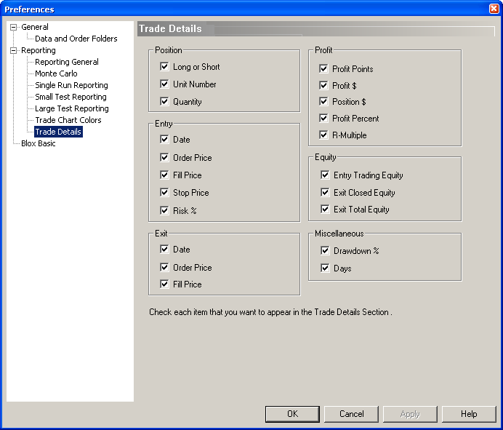This screenshot has width=503, height=430.
Task: Select Trade Details tree item
Action: [58, 132]
